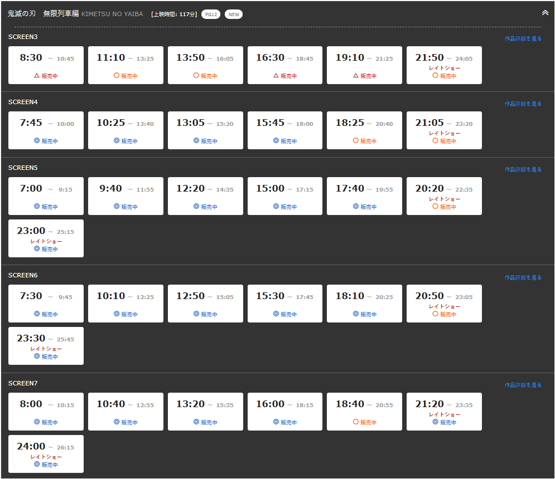The width and height of the screenshot is (555, 479).
Task: Select the 13:20 showtime on SCREEN7
Action: pos(205,412)
